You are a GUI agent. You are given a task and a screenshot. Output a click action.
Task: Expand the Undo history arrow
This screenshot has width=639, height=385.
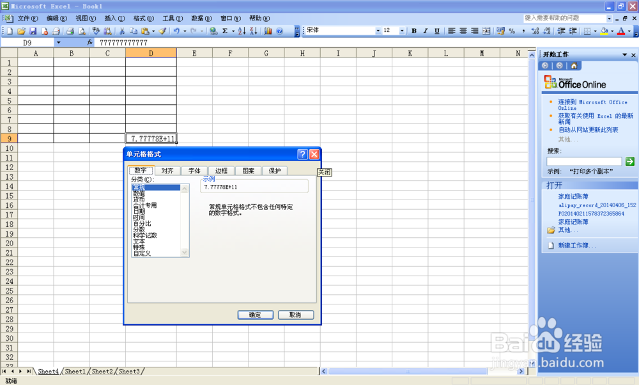[185, 31]
